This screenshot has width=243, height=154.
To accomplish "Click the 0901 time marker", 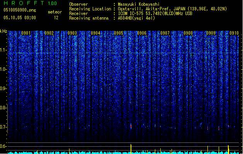I will (26, 33).
